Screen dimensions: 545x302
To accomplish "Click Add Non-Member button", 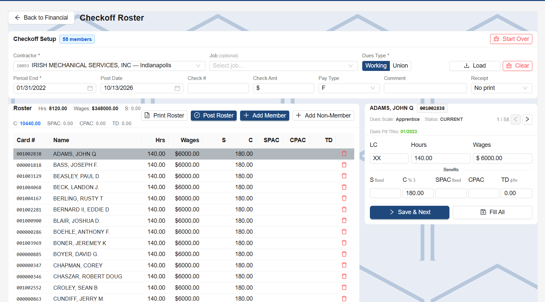I will 323,116.
